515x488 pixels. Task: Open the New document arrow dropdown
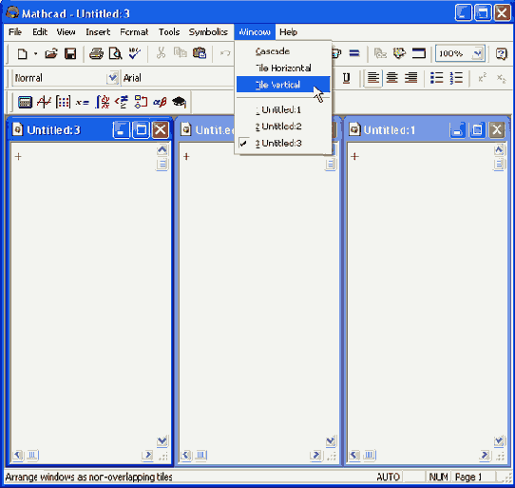[x=35, y=53]
